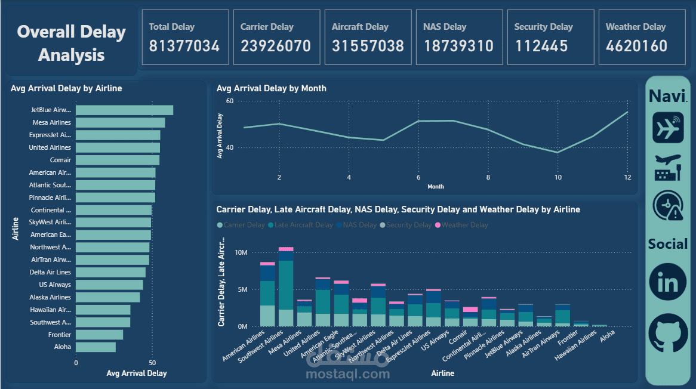Click the month 12 axis tick label

coord(627,177)
